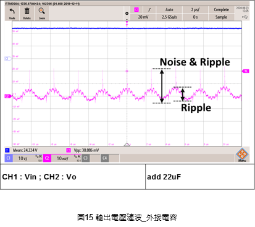
Task: Toggle channel C1 button at bottom
Action: (8, 158)
